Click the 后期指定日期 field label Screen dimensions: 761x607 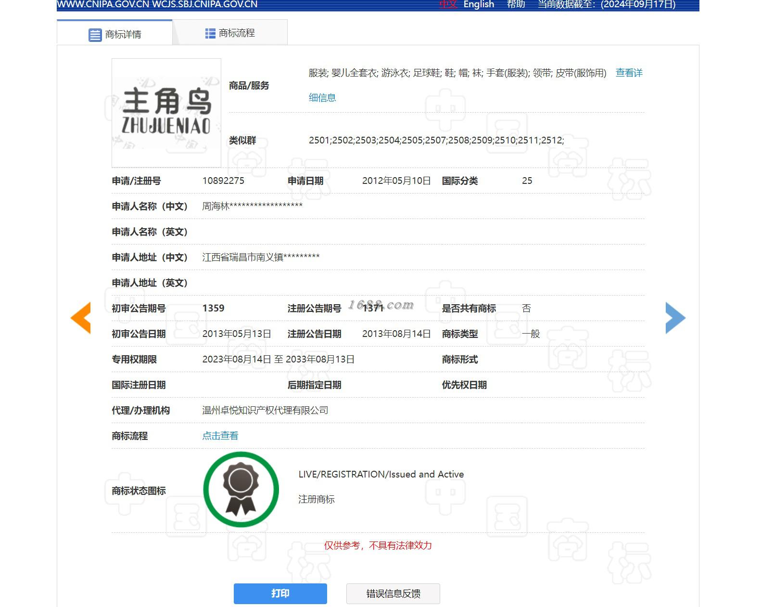(315, 385)
